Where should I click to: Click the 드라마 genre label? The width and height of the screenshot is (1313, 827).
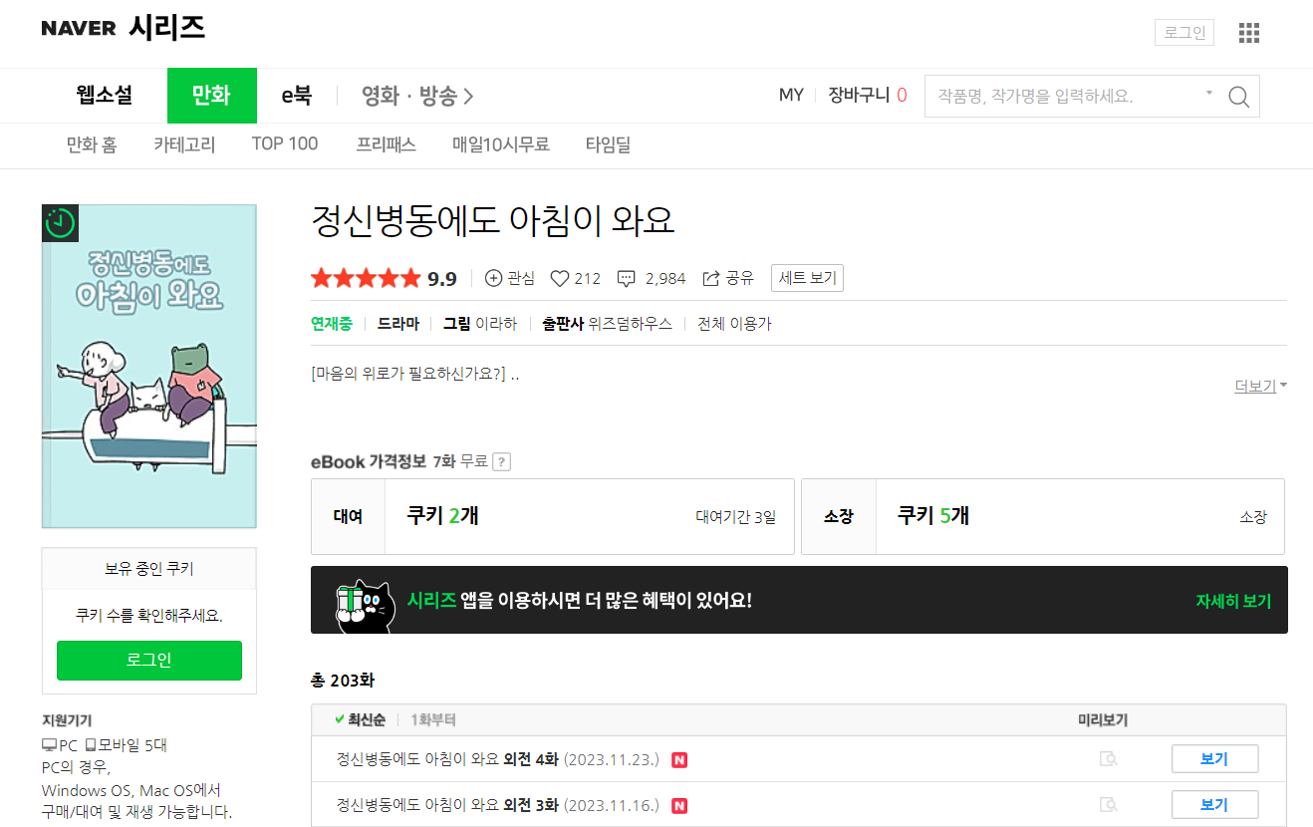tap(397, 324)
